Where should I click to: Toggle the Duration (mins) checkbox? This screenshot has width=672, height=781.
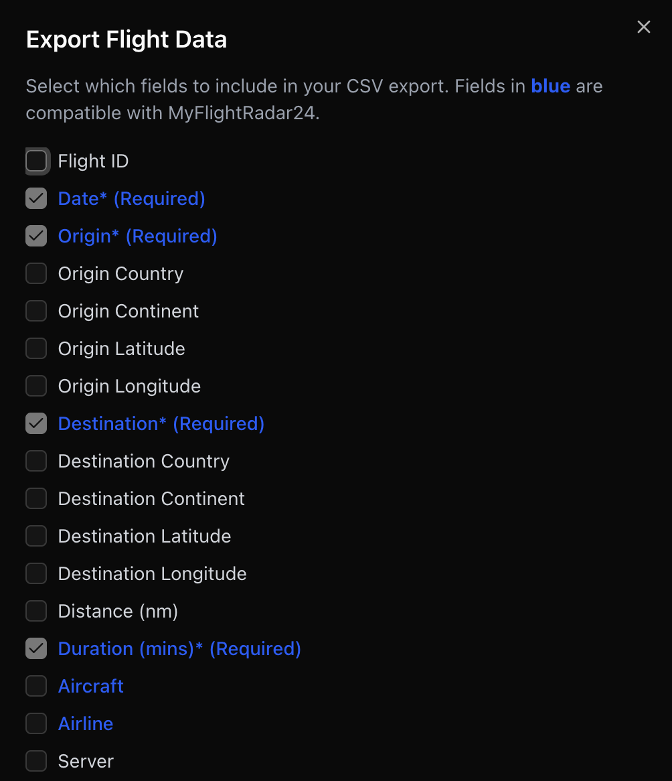[x=36, y=648]
